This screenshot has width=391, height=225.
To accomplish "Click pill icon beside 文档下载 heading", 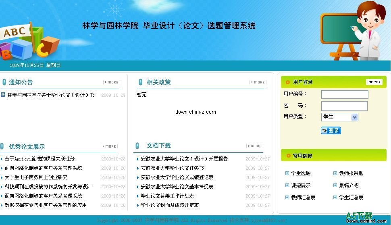I will coord(137,146).
